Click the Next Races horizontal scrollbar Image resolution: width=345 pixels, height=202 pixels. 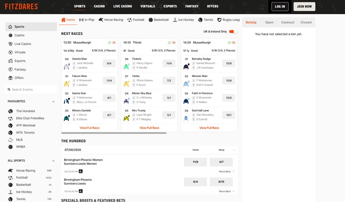coord(114,133)
